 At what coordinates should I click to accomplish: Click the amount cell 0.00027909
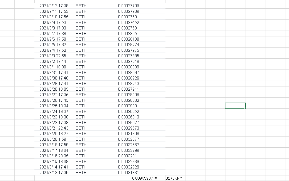[x=129, y=11]
